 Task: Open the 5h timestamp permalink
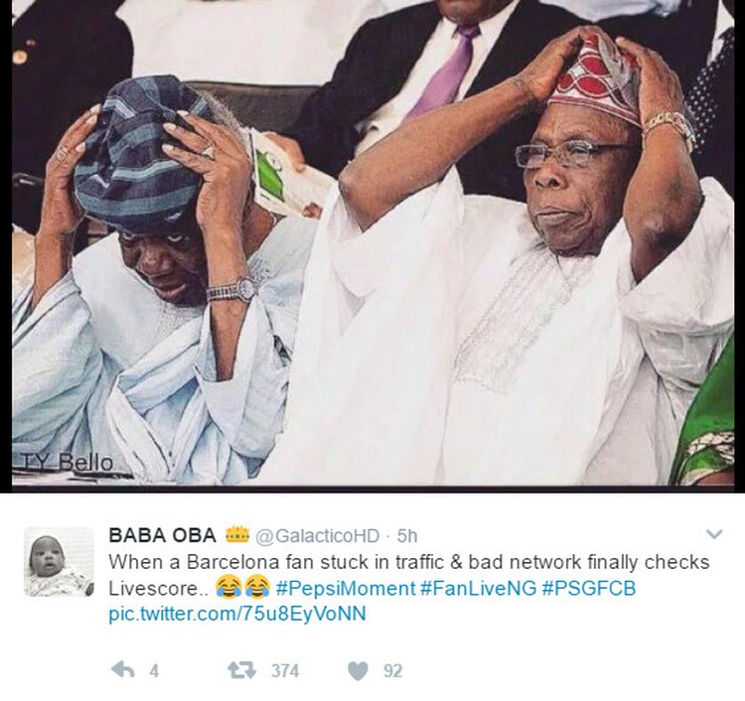coord(407,536)
